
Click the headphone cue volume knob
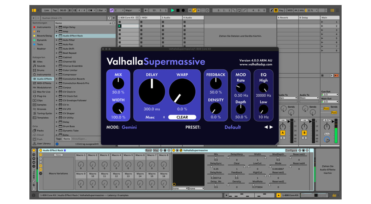tap(327, 139)
